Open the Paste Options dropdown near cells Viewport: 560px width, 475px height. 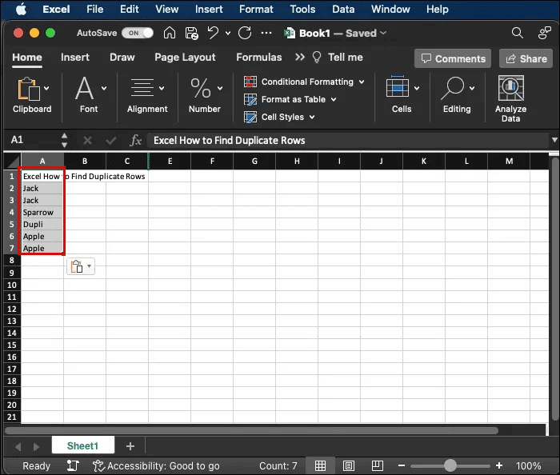pos(81,267)
